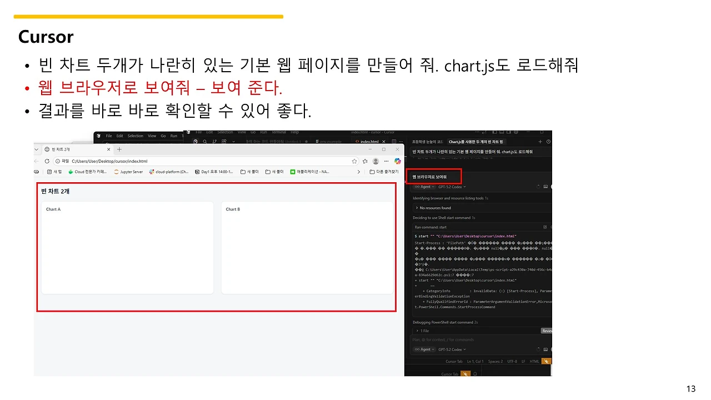The width and height of the screenshot is (711, 400).
Task: Click the bell notification icon in Cursor status bar
Action: (474, 374)
